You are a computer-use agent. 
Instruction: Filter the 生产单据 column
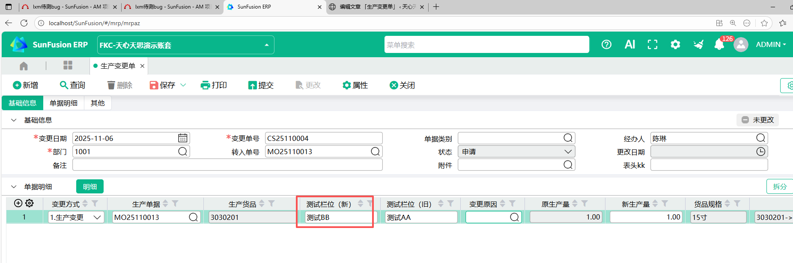[x=175, y=204]
